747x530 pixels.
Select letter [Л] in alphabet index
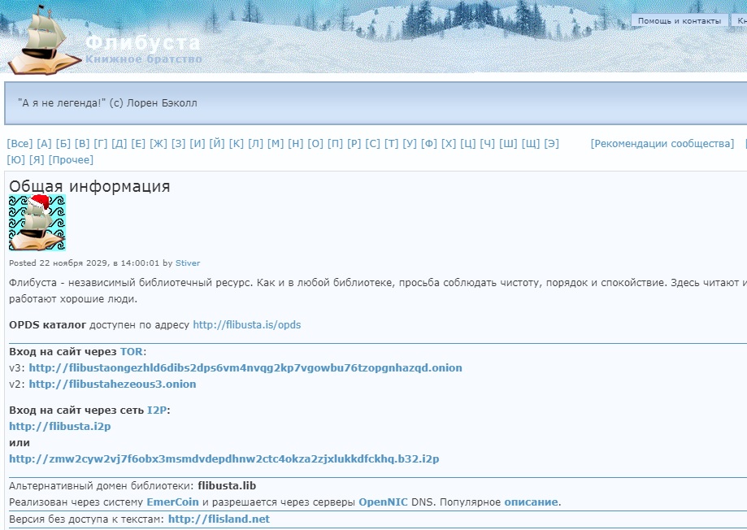pos(255,143)
